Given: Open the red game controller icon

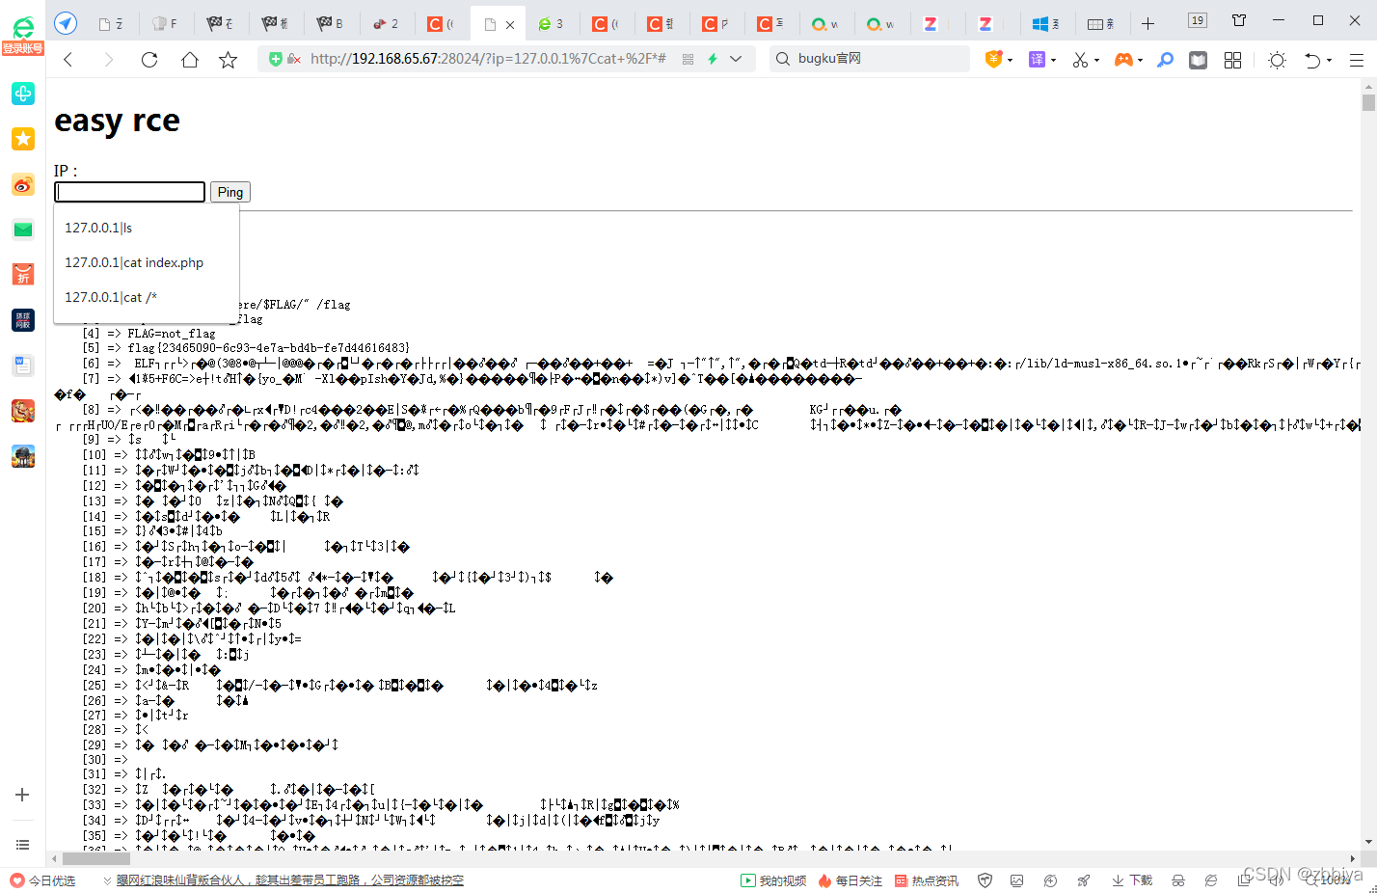Looking at the screenshot, I should (x=1123, y=60).
